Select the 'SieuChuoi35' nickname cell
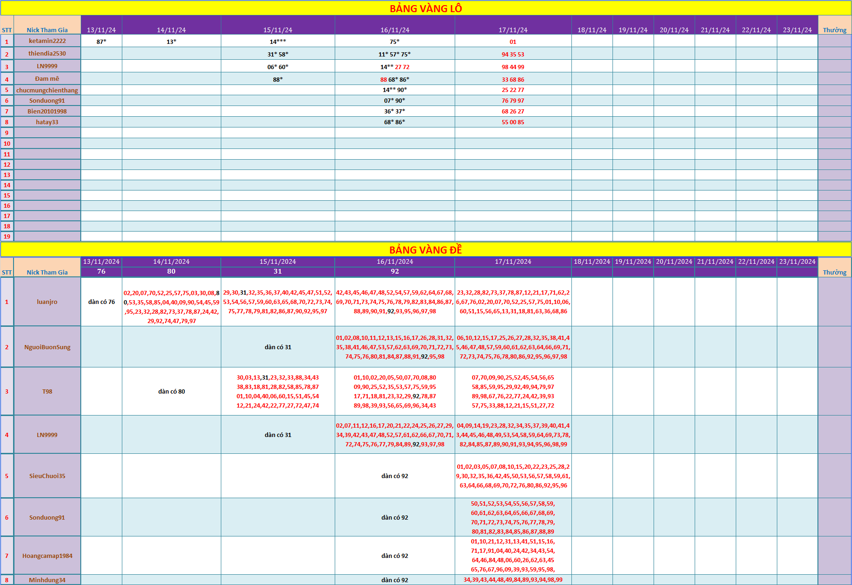 point(47,476)
